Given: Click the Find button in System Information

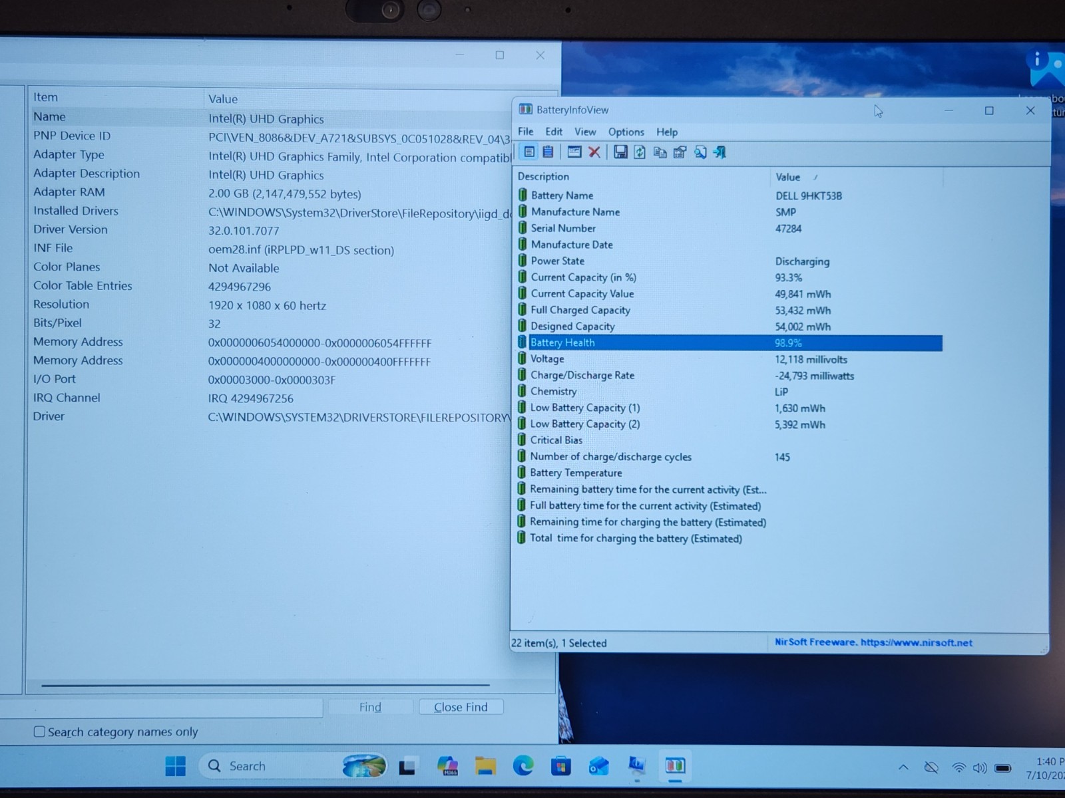Looking at the screenshot, I should tap(370, 707).
